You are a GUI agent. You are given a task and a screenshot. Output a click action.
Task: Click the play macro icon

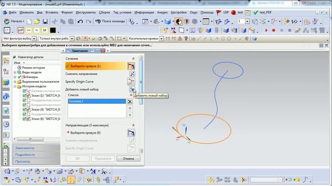pyautogui.click(x=266, y=30)
